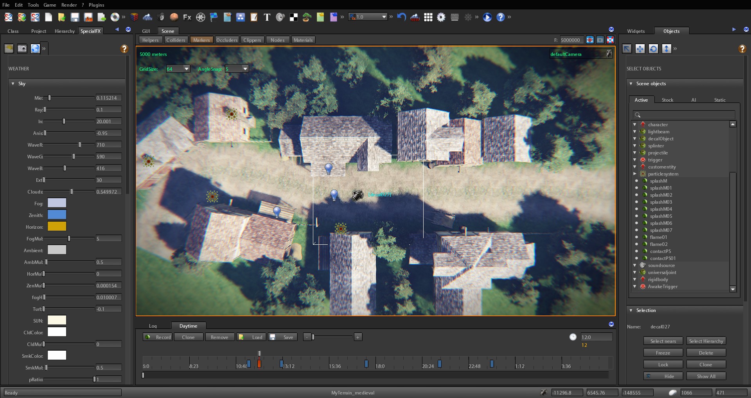Image resolution: width=751 pixels, height=398 pixels.
Task: Click the play icon in the toolbar
Action: pyautogui.click(x=487, y=17)
